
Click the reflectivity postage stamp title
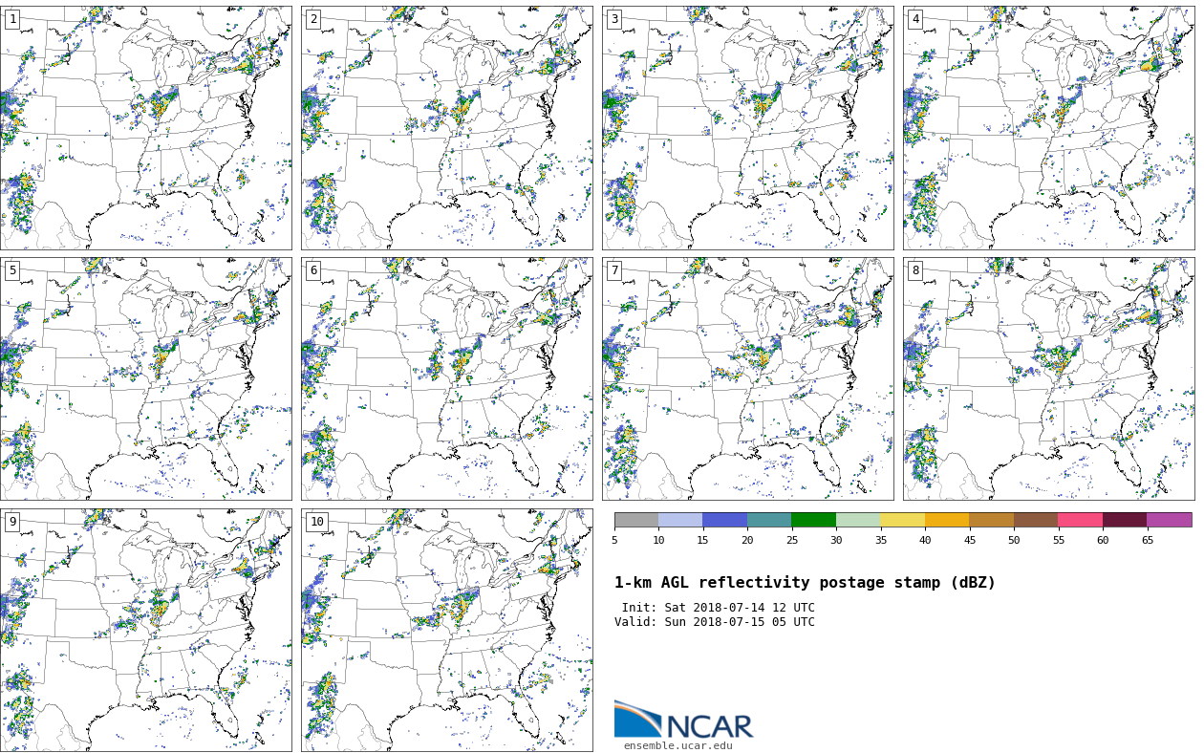coord(805,583)
